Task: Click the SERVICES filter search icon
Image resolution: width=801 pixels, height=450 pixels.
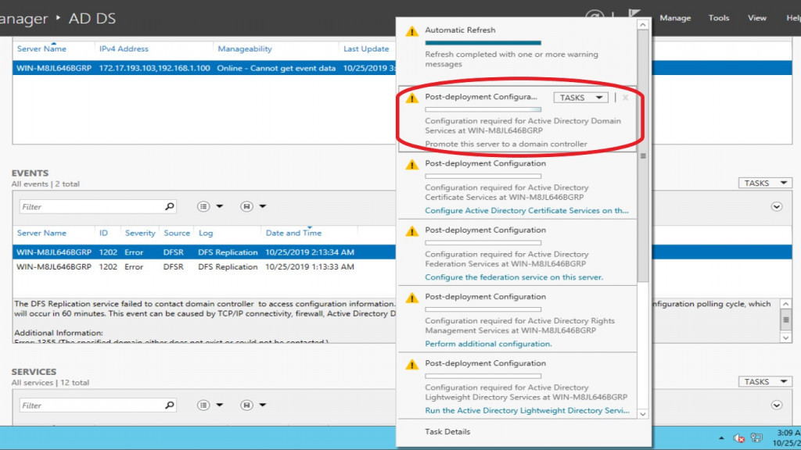Action: 170,405
